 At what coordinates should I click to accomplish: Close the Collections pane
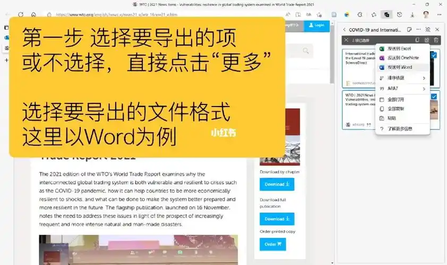pos(437,30)
